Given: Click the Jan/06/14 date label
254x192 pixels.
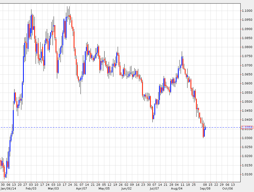Looking at the screenshot, I should coord(8,189).
